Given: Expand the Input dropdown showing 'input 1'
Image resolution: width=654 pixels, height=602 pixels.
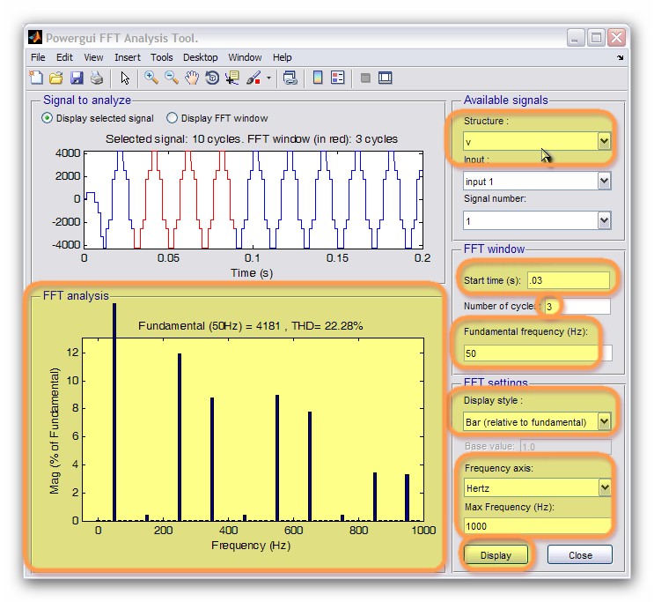Looking at the screenshot, I should (x=603, y=181).
